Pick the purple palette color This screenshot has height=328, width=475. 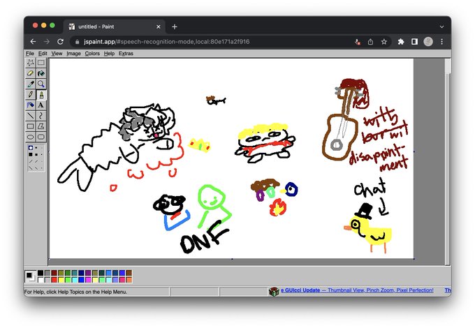pyautogui.click(x=89, y=273)
